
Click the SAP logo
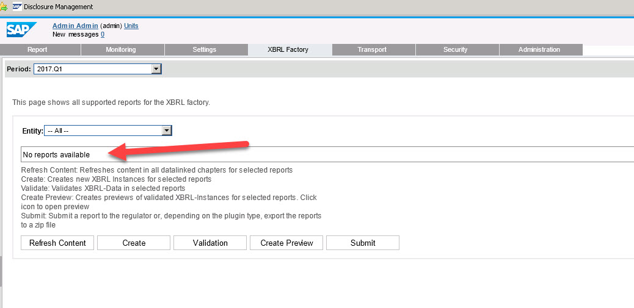click(21, 30)
